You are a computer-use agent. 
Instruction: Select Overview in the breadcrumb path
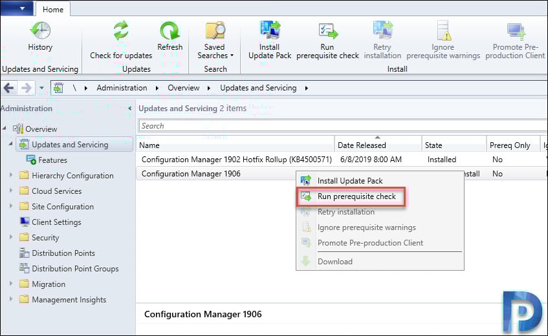(x=184, y=88)
